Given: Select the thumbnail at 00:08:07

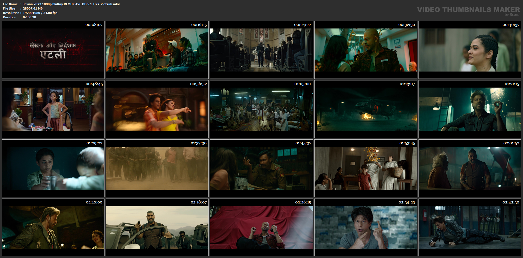Looking at the screenshot, I should [x=53, y=50].
